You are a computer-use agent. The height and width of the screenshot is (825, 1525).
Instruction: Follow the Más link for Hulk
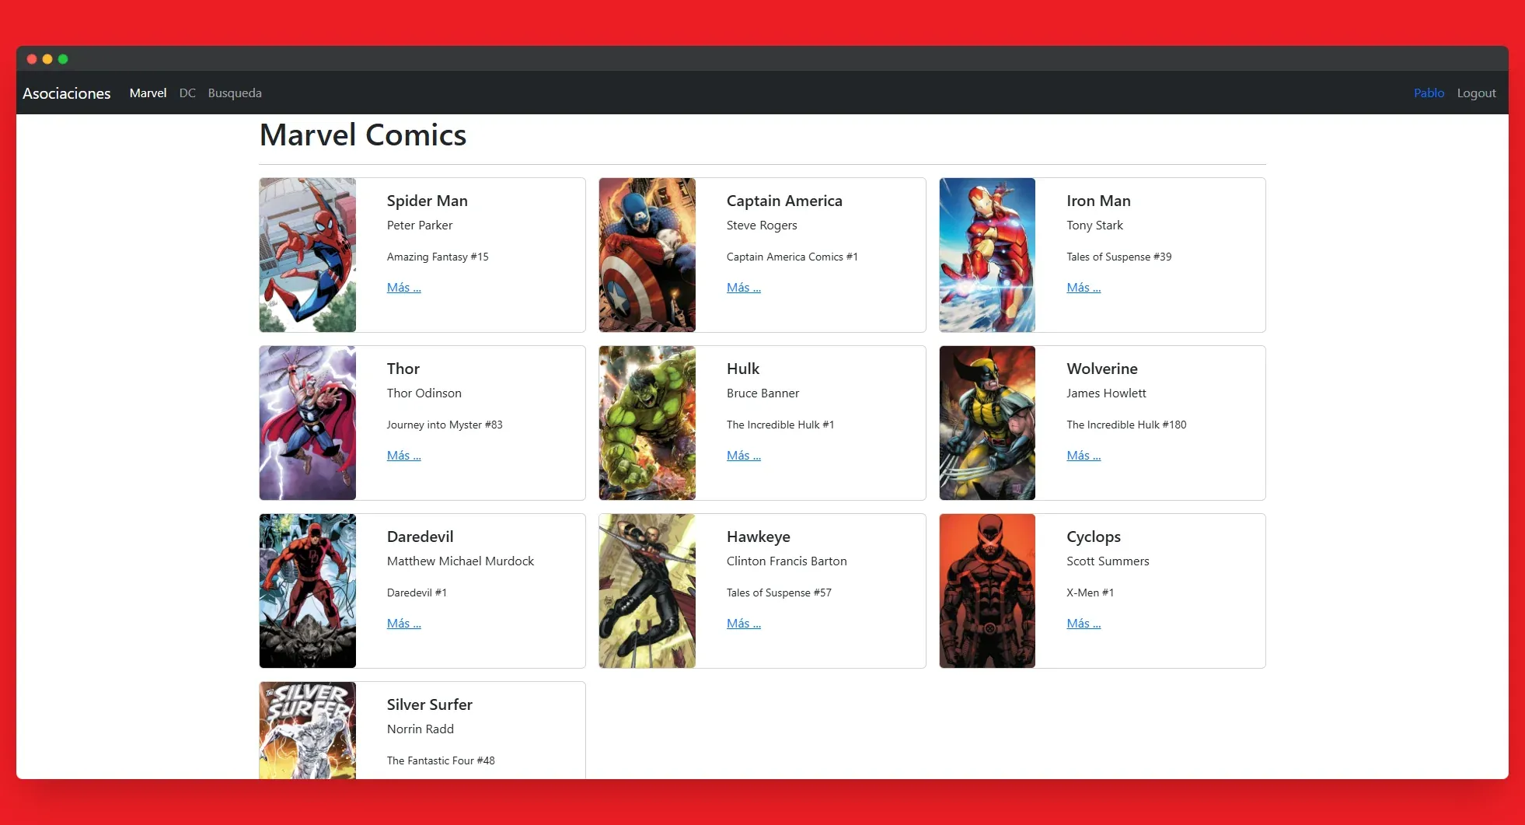point(744,456)
